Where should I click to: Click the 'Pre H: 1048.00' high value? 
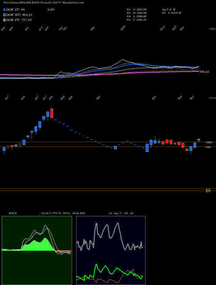[x=137, y=13]
